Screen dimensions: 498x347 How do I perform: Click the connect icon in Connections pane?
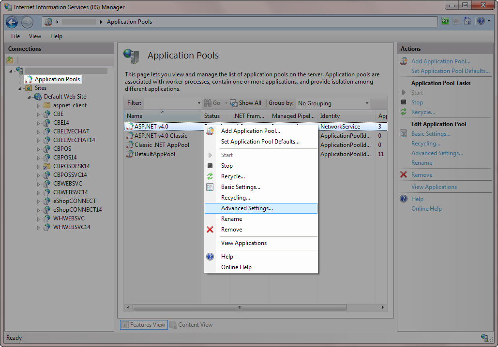coord(10,60)
